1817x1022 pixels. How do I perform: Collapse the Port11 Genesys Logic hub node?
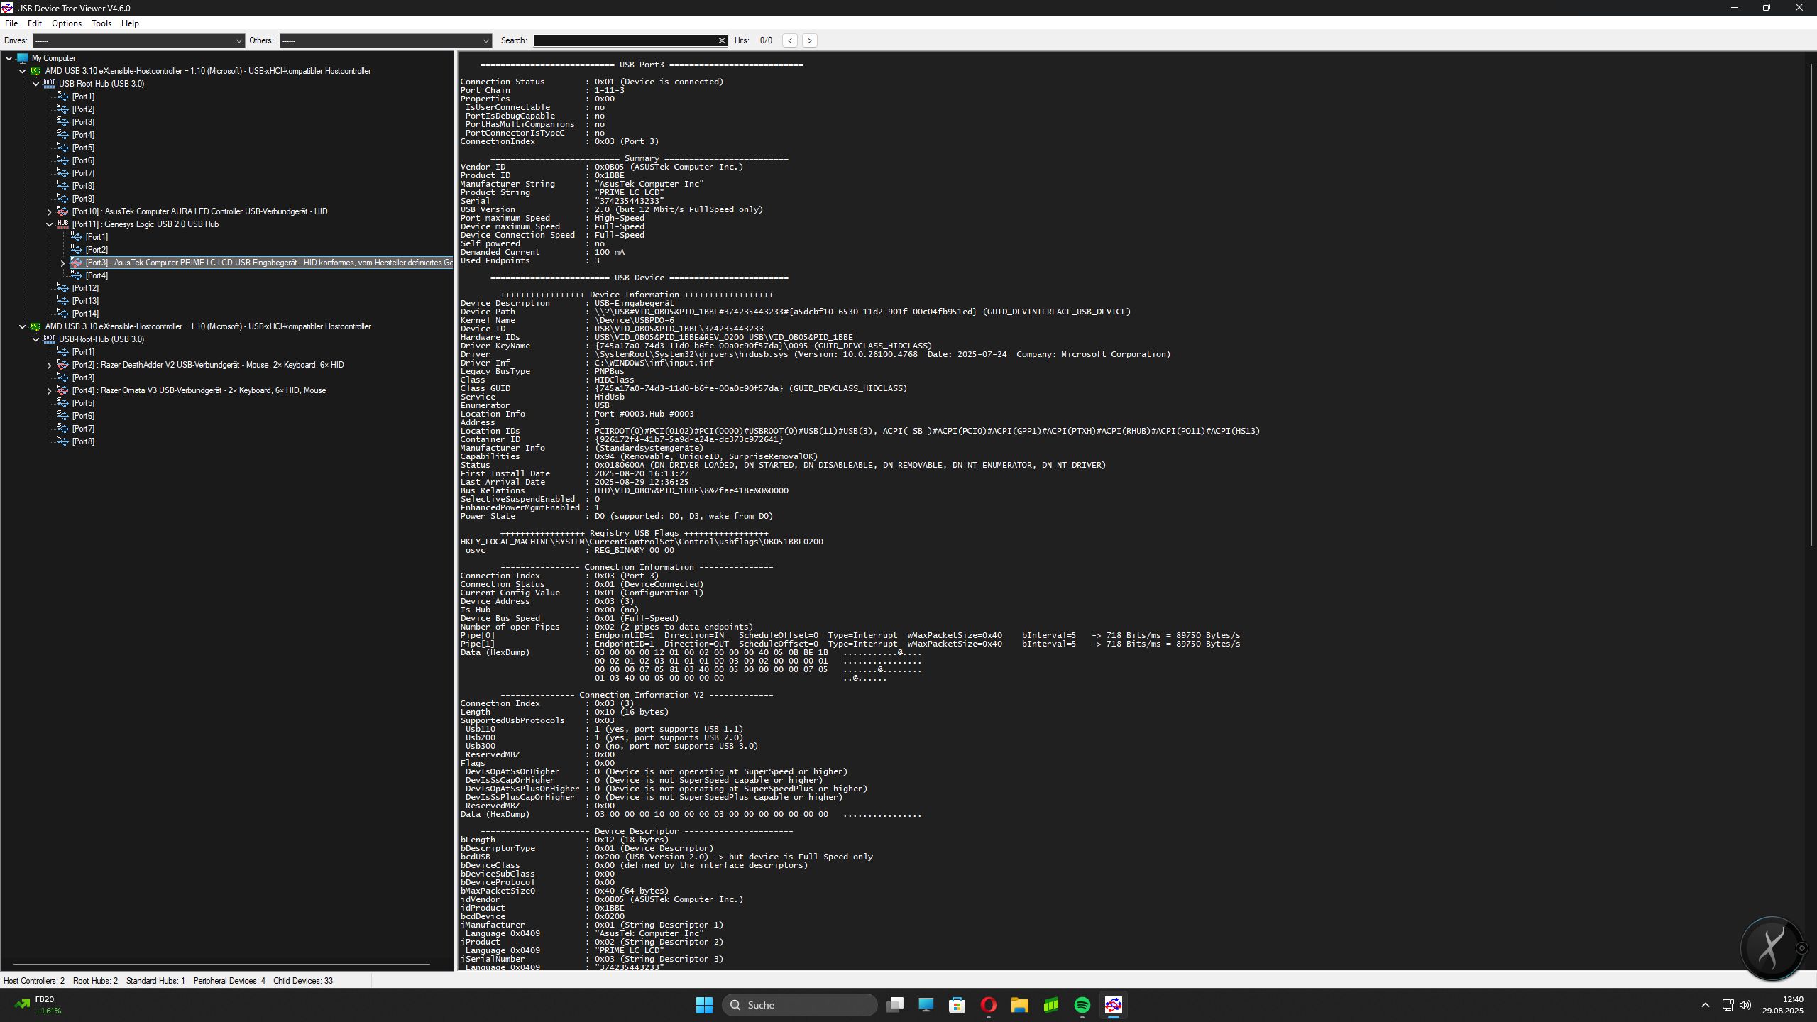[x=49, y=224]
